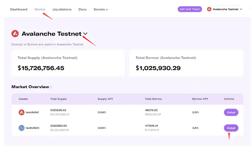252x150 pixels.
Task: Click the Get Test Token button
Action: [190, 9]
